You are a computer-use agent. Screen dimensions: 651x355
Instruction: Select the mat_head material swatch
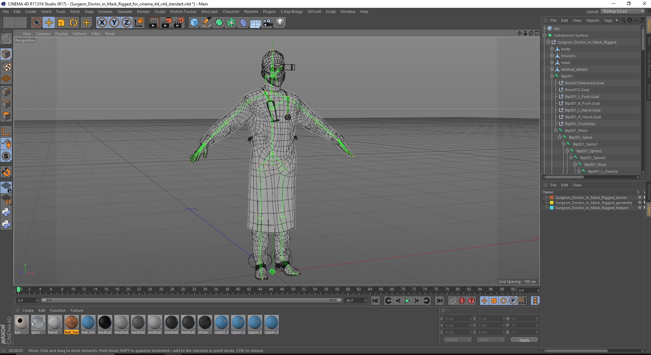coord(71,325)
